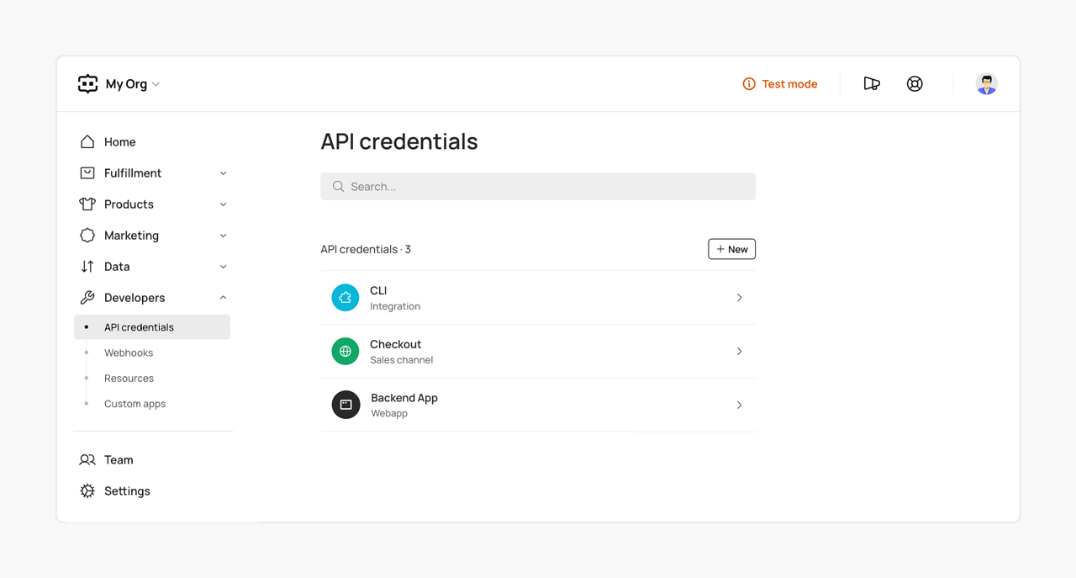Click the user avatar in header
The width and height of the screenshot is (1076, 578).
pyautogui.click(x=986, y=83)
